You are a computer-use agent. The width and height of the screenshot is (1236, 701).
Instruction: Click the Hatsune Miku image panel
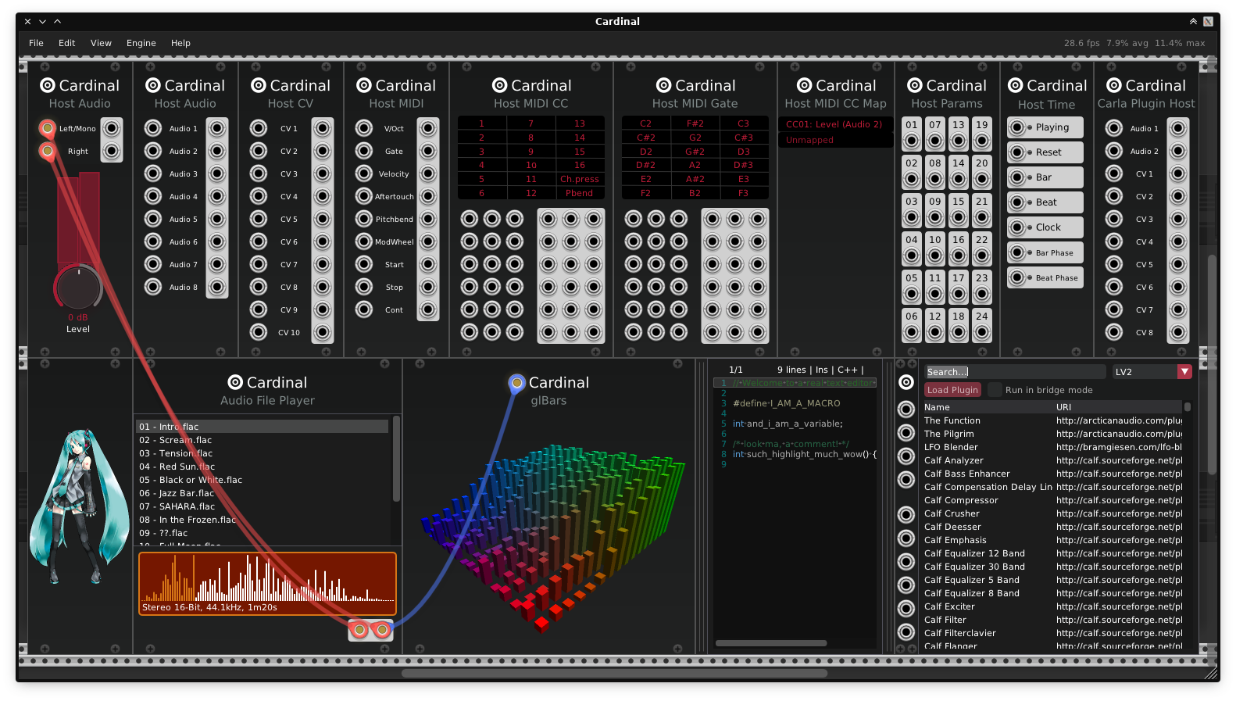pyautogui.click(x=80, y=506)
